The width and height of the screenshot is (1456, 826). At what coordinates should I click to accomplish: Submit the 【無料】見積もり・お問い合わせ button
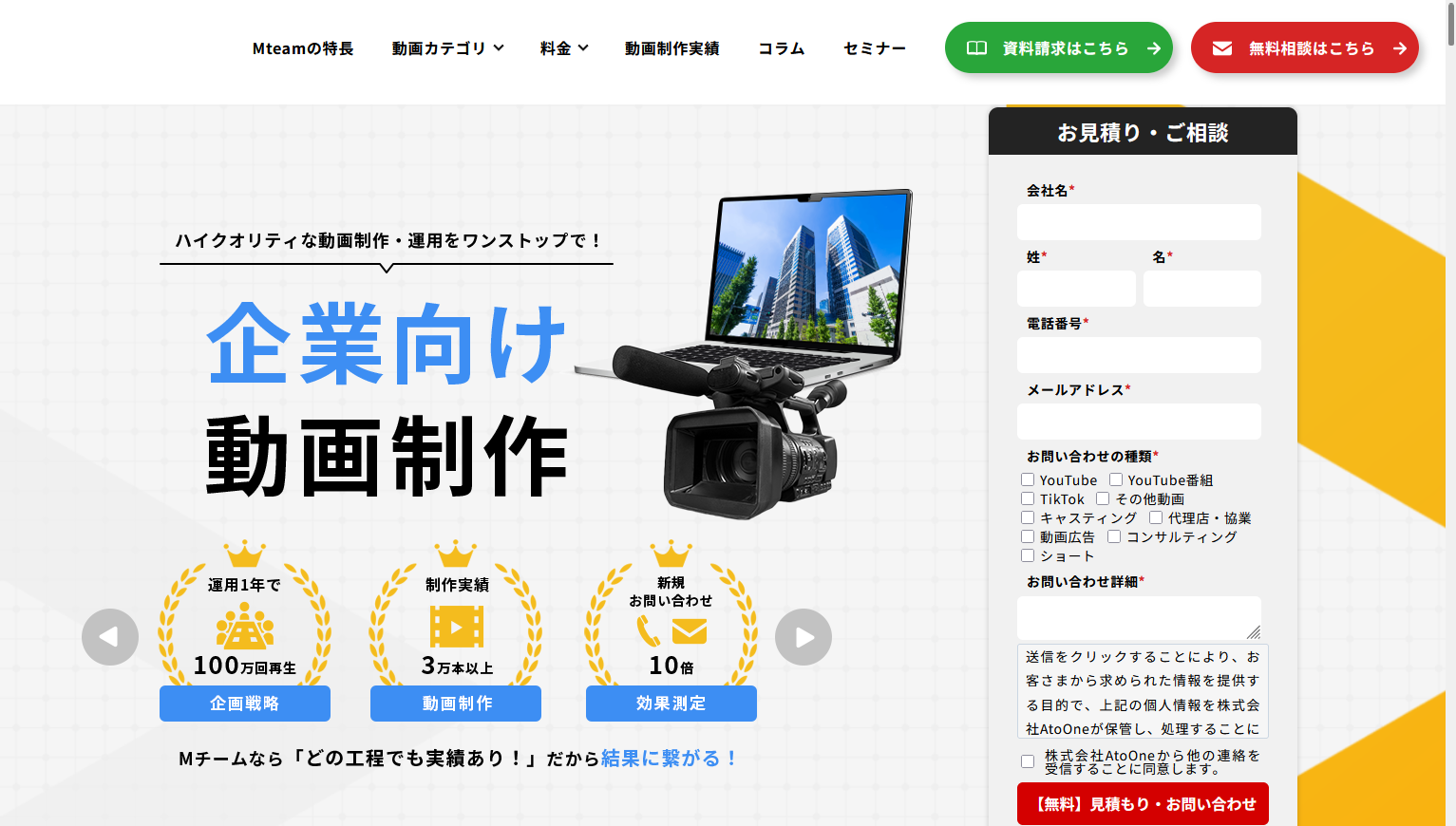pos(1143,804)
